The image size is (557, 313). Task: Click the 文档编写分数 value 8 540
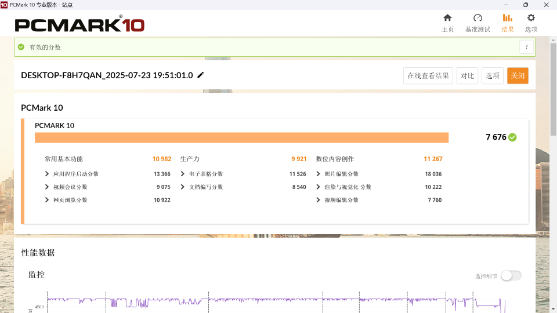point(299,187)
